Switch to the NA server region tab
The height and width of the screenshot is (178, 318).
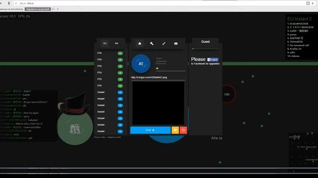pos(116,44)
